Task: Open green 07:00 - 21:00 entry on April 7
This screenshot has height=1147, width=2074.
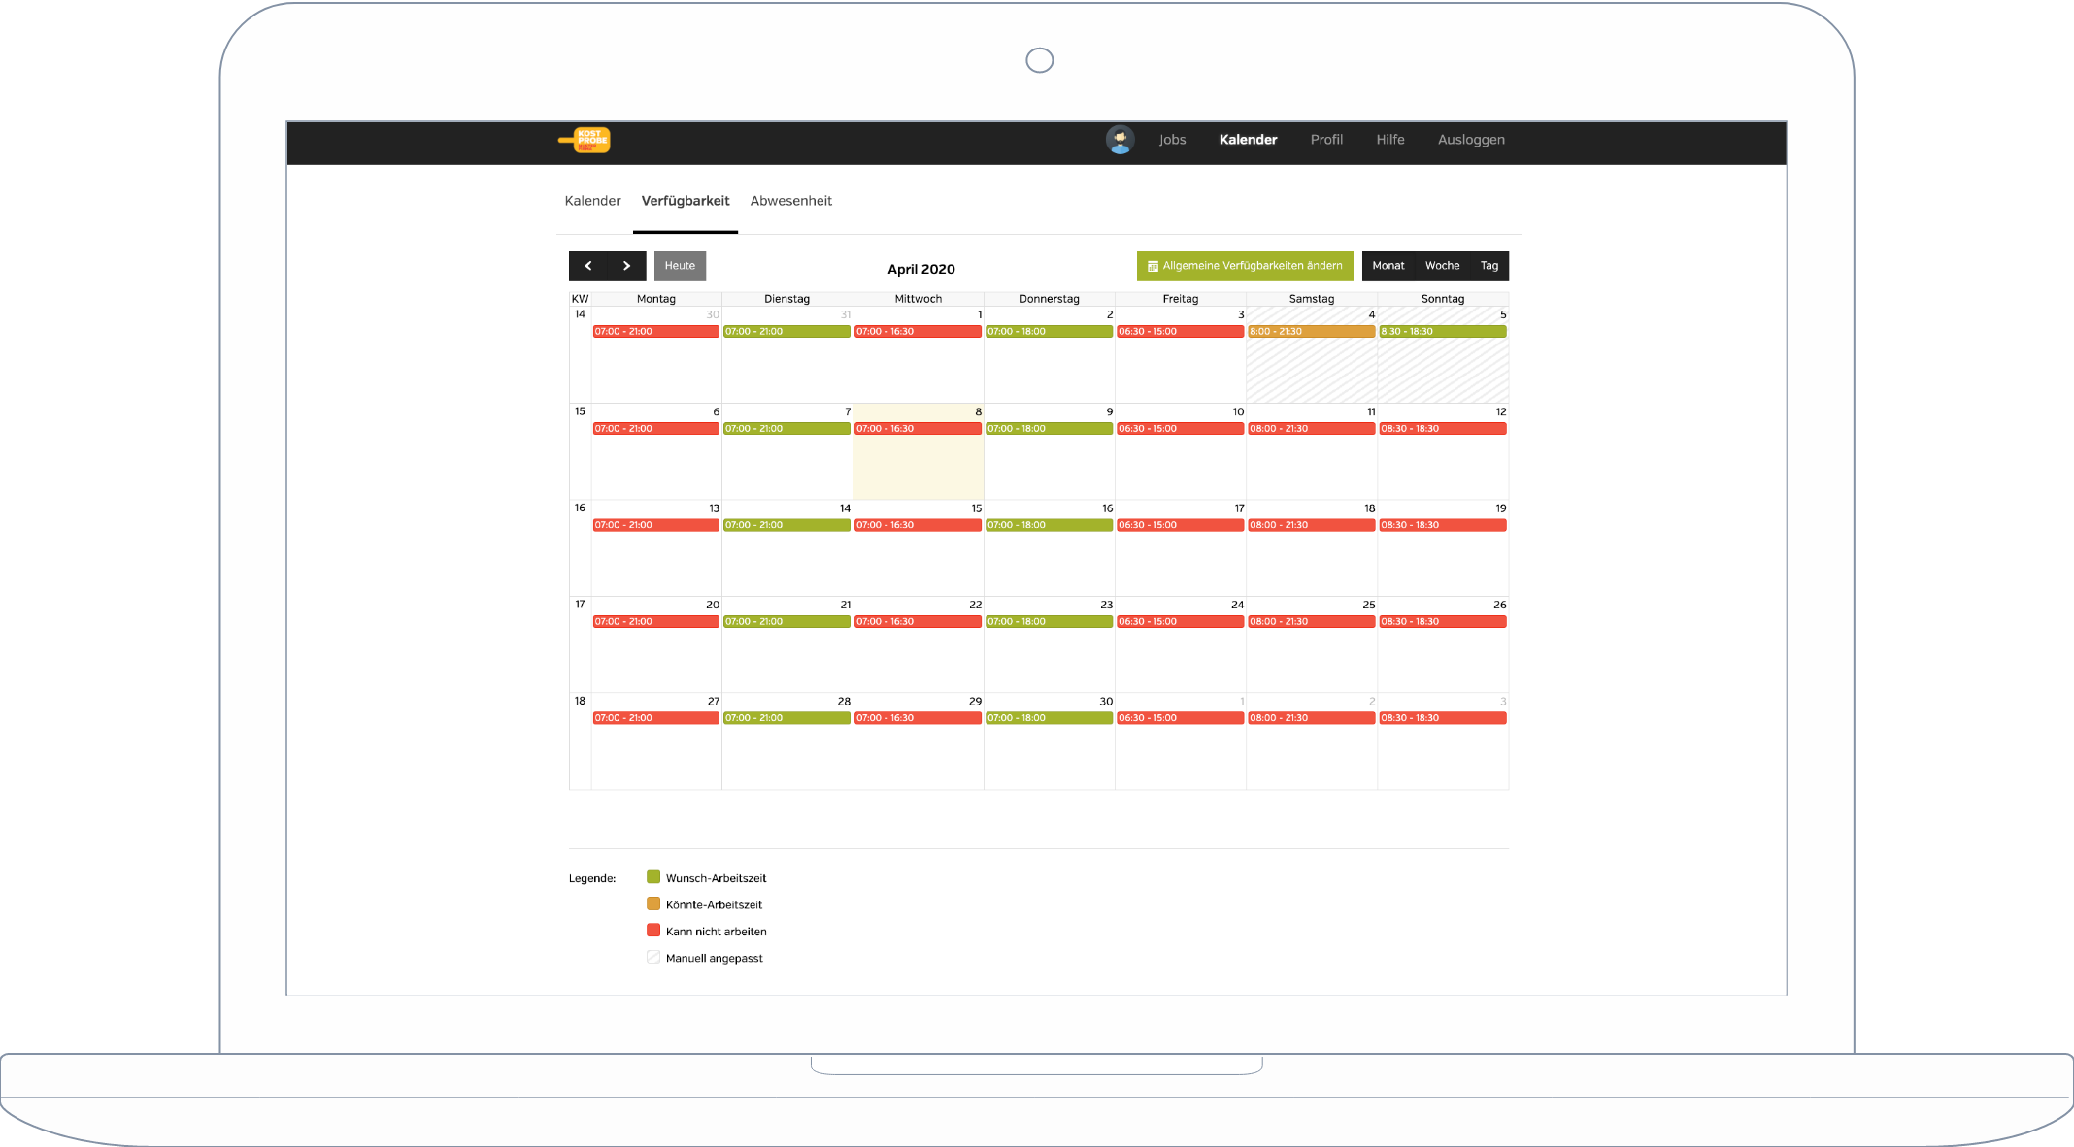Action: coord(786,429)
